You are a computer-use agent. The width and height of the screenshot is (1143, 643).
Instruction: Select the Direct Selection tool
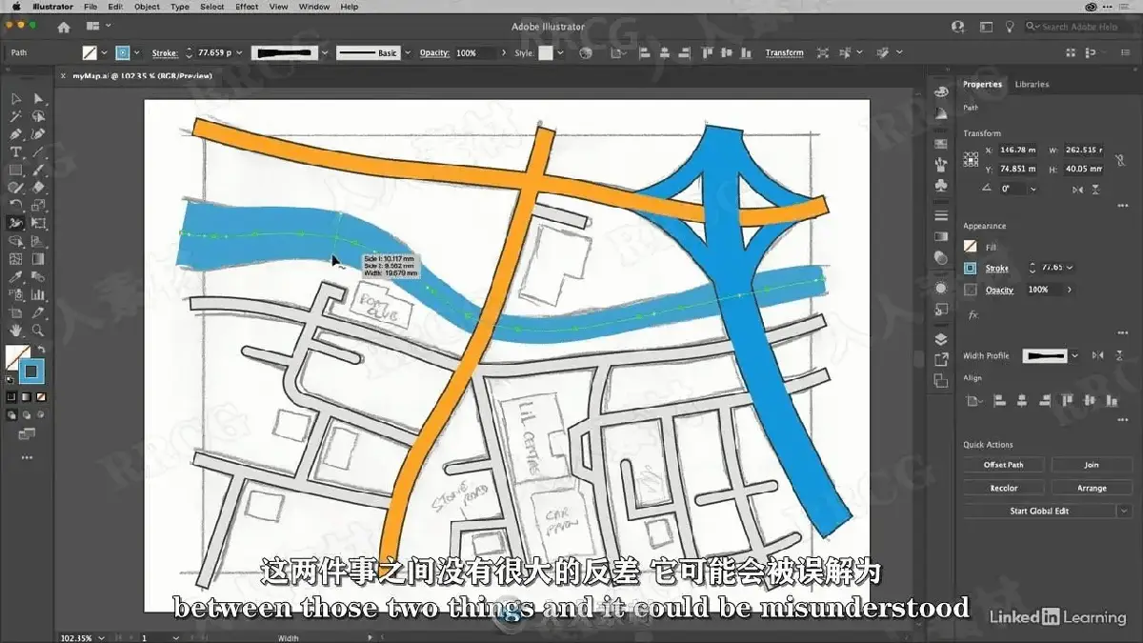[39, 98]
